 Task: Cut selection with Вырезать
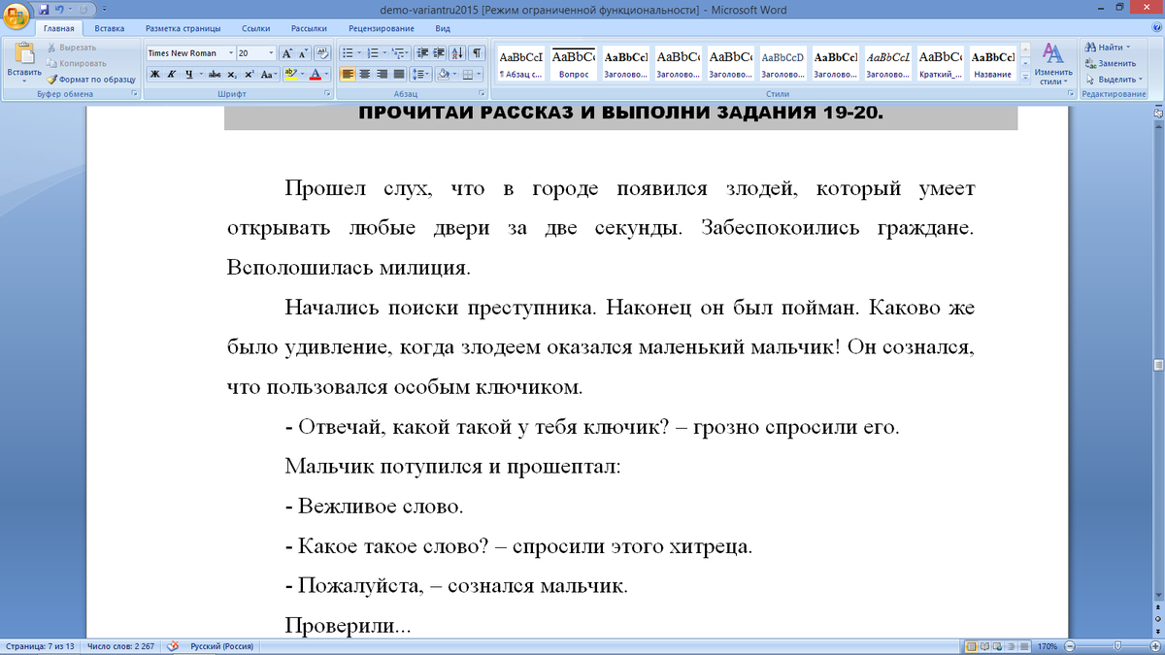[x=71, y=48]
